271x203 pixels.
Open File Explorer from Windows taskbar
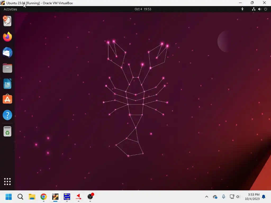pos(32,197)
